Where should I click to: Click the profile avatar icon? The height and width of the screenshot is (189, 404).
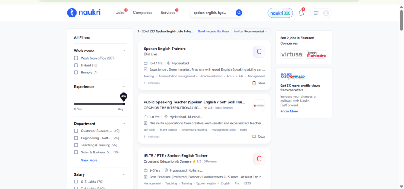pos(326,13)
